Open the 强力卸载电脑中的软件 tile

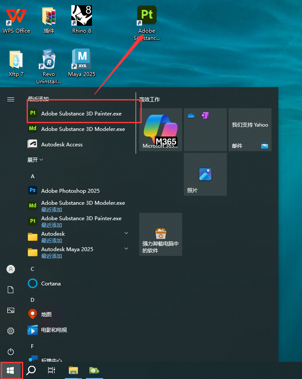coord(161,234)
